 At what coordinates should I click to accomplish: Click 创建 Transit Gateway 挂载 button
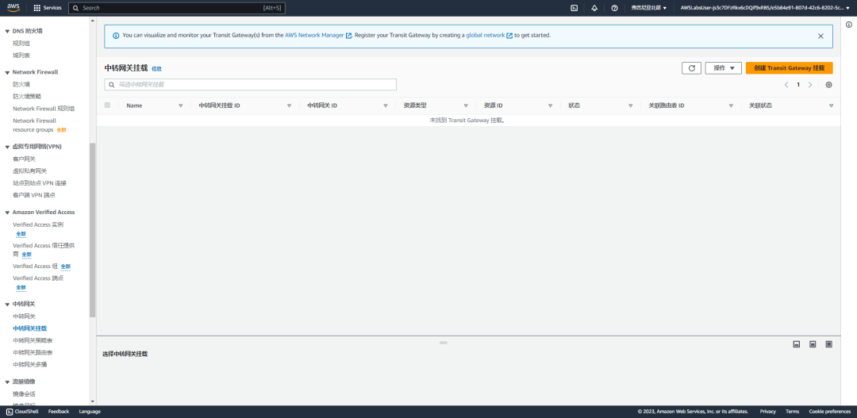[x=790, y=67]
